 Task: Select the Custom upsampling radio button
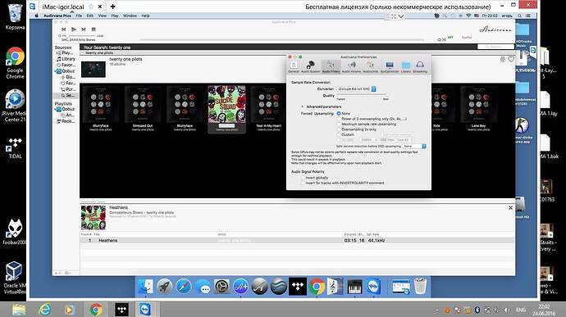pos(339,134)
